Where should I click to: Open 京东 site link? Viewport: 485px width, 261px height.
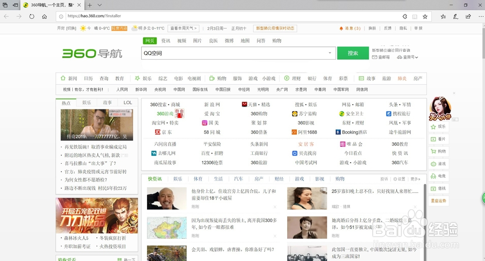pyautogui.click(x=163, y=132)
